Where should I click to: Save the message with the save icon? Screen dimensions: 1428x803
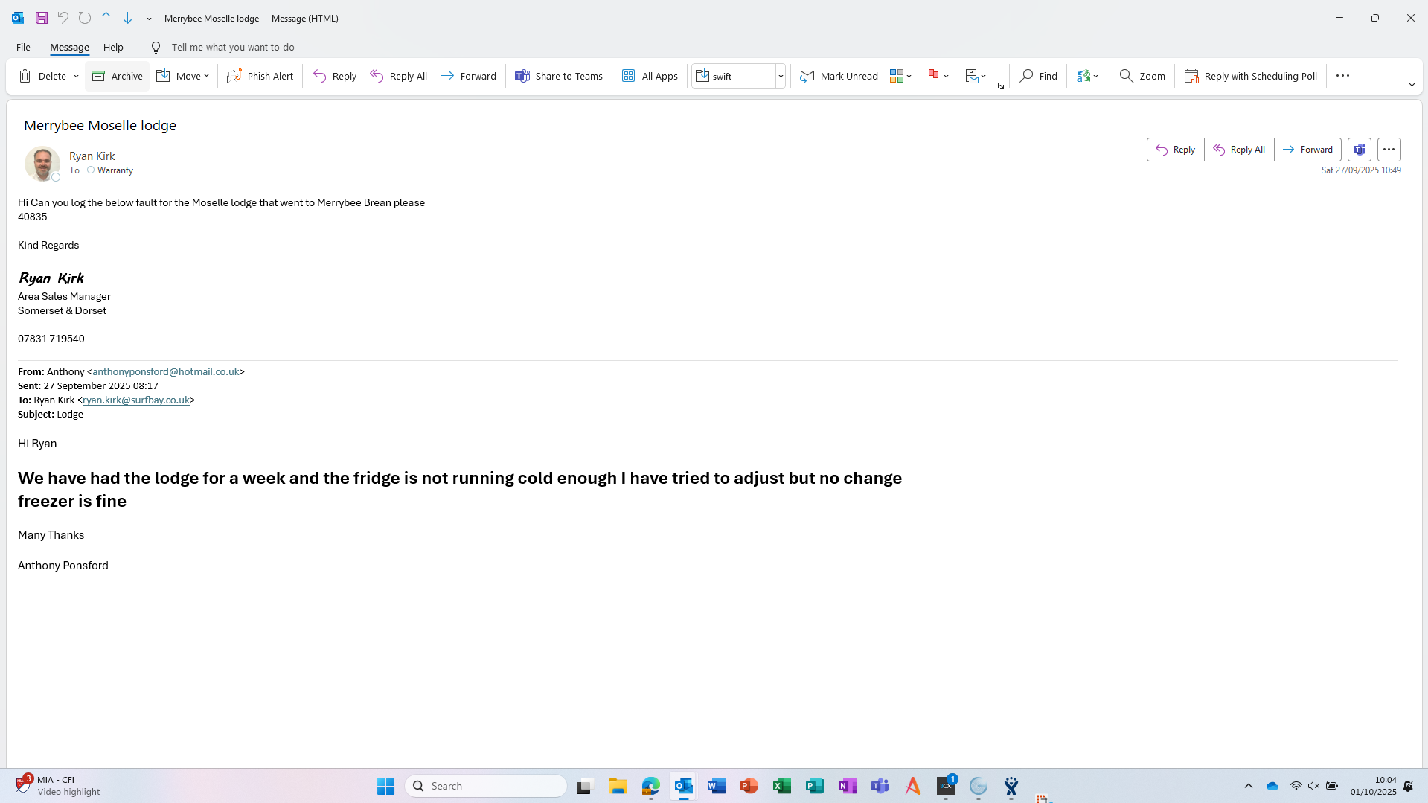tap(42, 18)
